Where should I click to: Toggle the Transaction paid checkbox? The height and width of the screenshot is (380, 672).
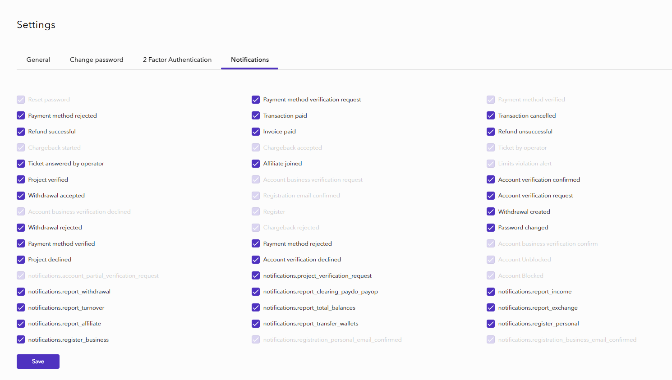[x=256, y=116]
